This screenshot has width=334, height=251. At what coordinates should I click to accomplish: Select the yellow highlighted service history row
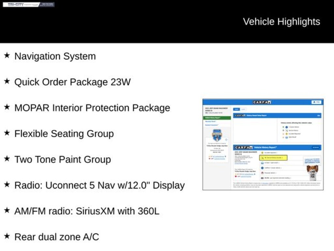273,158
